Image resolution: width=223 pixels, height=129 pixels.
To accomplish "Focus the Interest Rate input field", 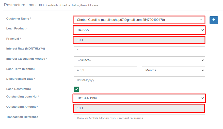I will point(139,50).
